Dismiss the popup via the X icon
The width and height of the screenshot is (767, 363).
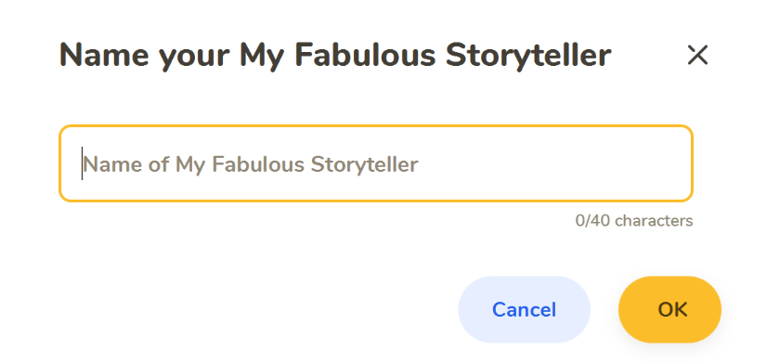click(697, 55)
